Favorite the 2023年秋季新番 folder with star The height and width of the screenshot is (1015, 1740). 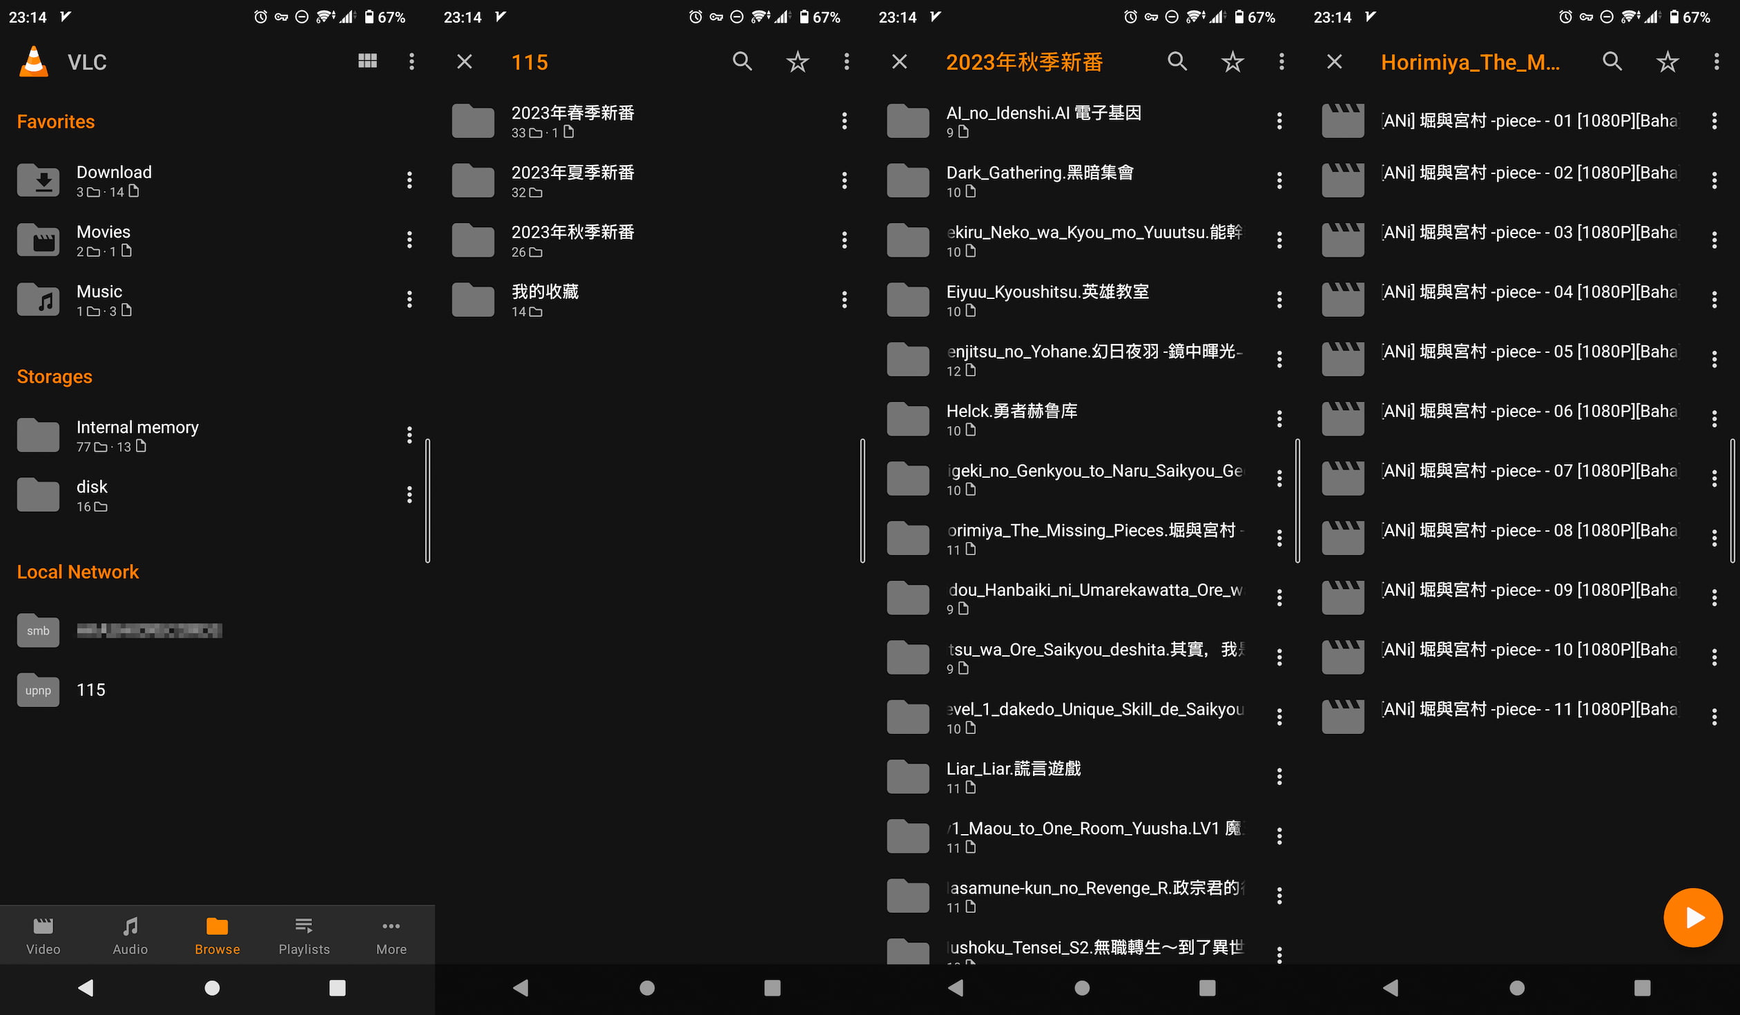(x=1232, y=61)
